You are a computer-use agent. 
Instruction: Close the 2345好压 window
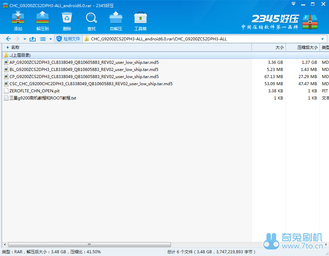pyautogui.click(x=323, y=4)
